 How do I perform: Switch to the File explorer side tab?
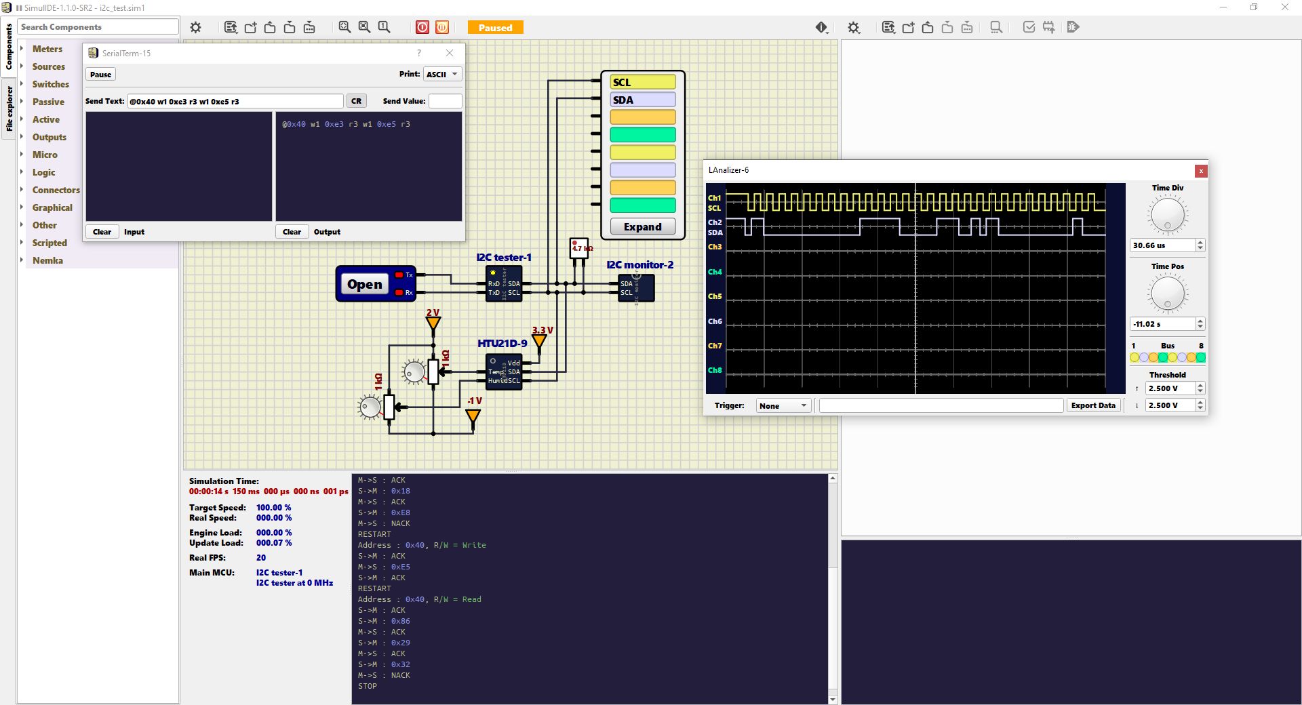(9, 108)
